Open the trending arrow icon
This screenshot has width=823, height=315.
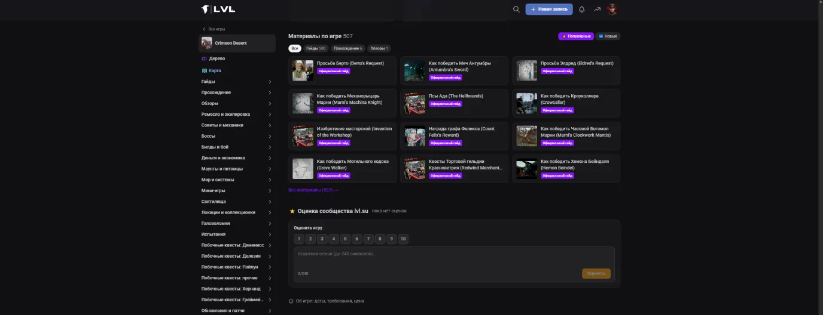click(x=597, y=10)
